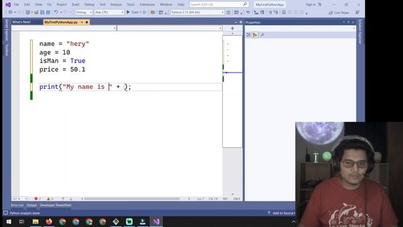Viewport: 403px width, 227px height.
Task: Click the notifications icon in status bar
Action: pos(6,213)
